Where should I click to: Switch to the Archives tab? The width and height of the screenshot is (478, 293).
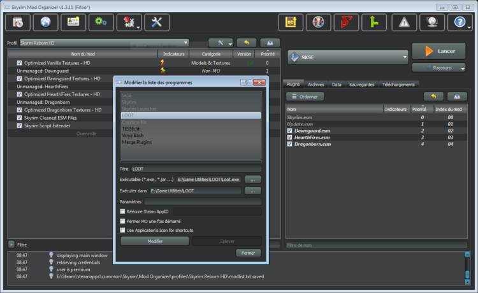click(316, 85)
